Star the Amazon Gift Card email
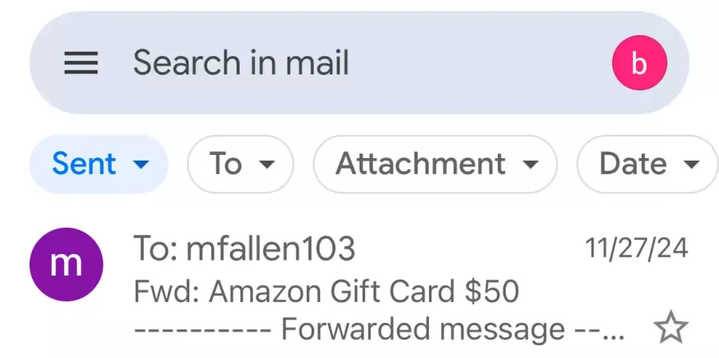719x358 pixels. pyautogui.click(x=670, y=328)
